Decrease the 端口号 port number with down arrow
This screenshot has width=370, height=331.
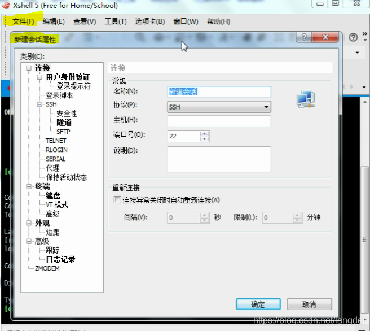(x=204, y=139)
